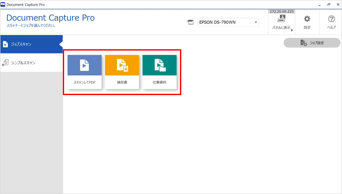The height and width of the screenshot is (194, 342).
Task: Click the 172.20.69.225 IP address label
Action: pyautogui.click(x=282, y=11)
